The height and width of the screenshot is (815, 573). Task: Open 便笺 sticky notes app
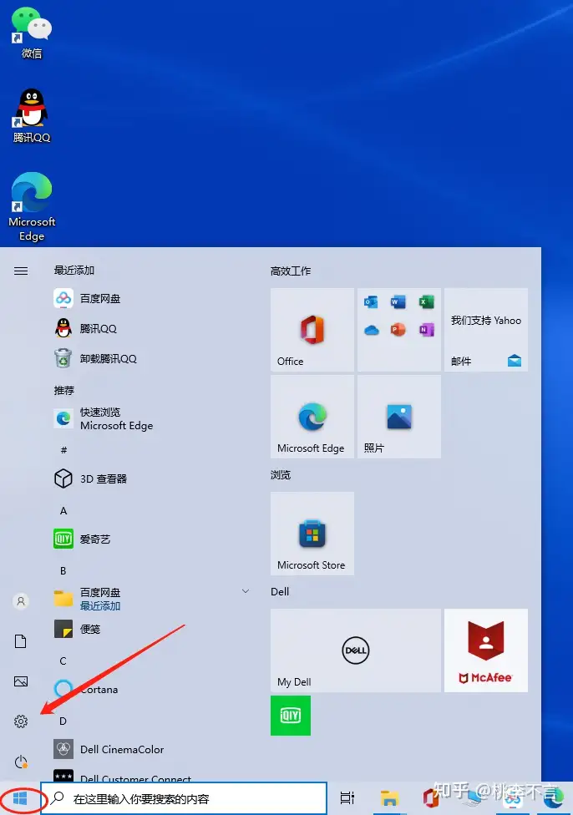coord(151,629)
